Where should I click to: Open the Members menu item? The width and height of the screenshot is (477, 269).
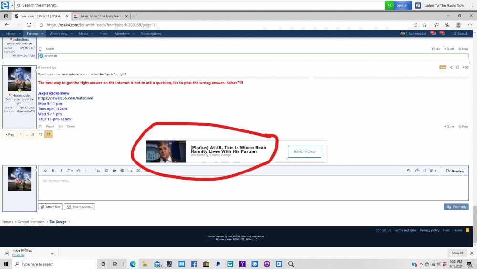(122, 34)
